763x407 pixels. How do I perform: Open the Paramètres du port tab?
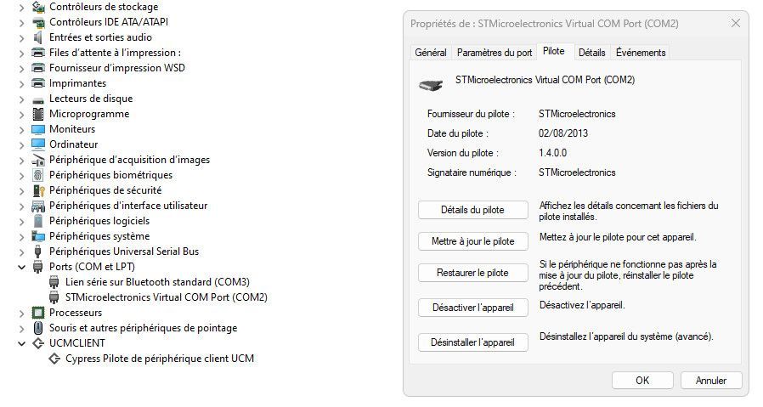pyautogui.click(x=495, y=53)
